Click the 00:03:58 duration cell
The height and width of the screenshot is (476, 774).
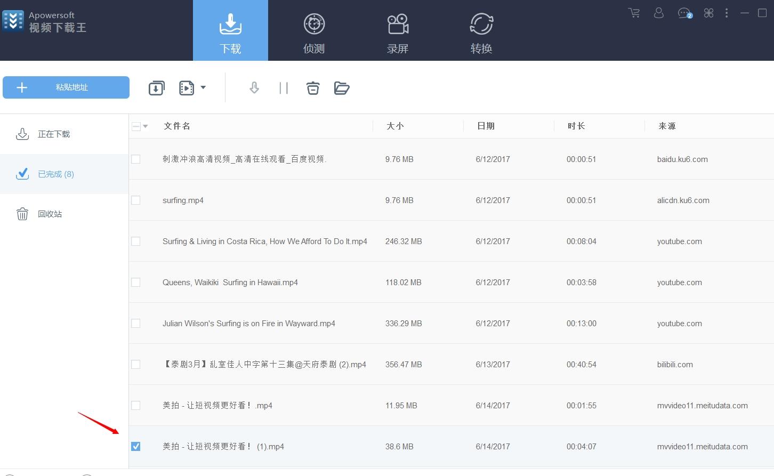point(582,283)
